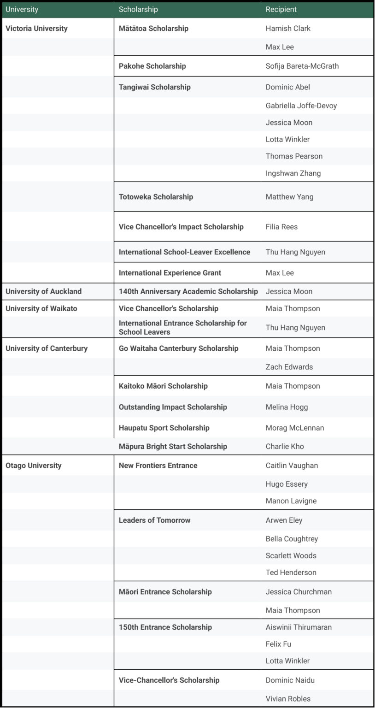
Task: Click the International Experience Grant cell
Action: click(x=170, y=273)
